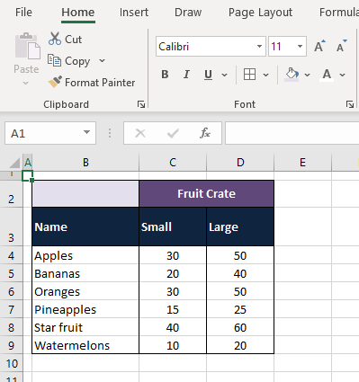Viewport: 359px width, 382px height.
Task: Open the Copy options dropdown arrow
Action: click(x=102, y=60)
